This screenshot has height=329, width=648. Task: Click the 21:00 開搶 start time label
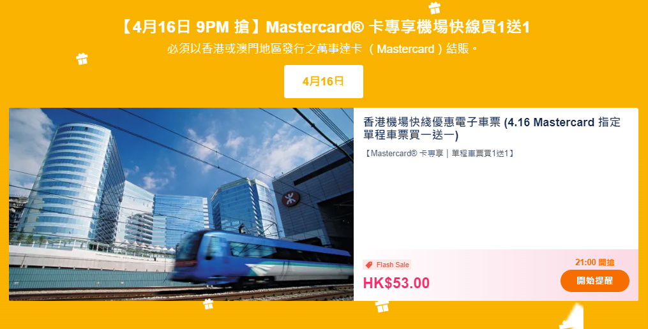click(x=594, y=262)
